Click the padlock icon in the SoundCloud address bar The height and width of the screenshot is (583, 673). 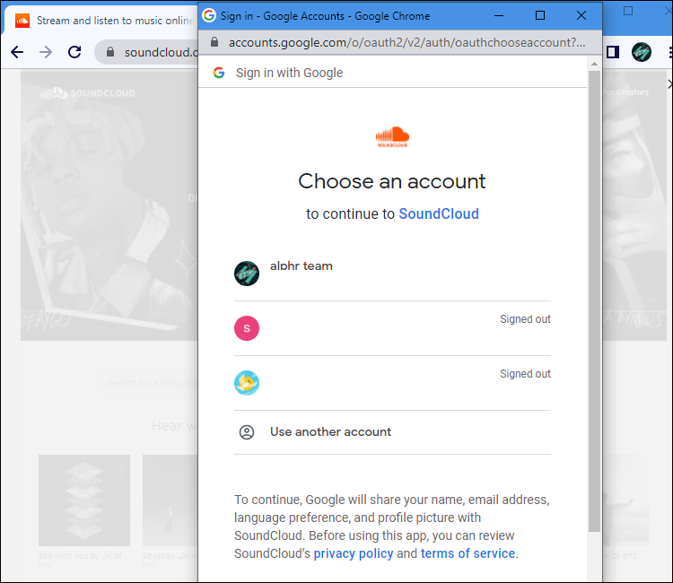tap(110, 52)
